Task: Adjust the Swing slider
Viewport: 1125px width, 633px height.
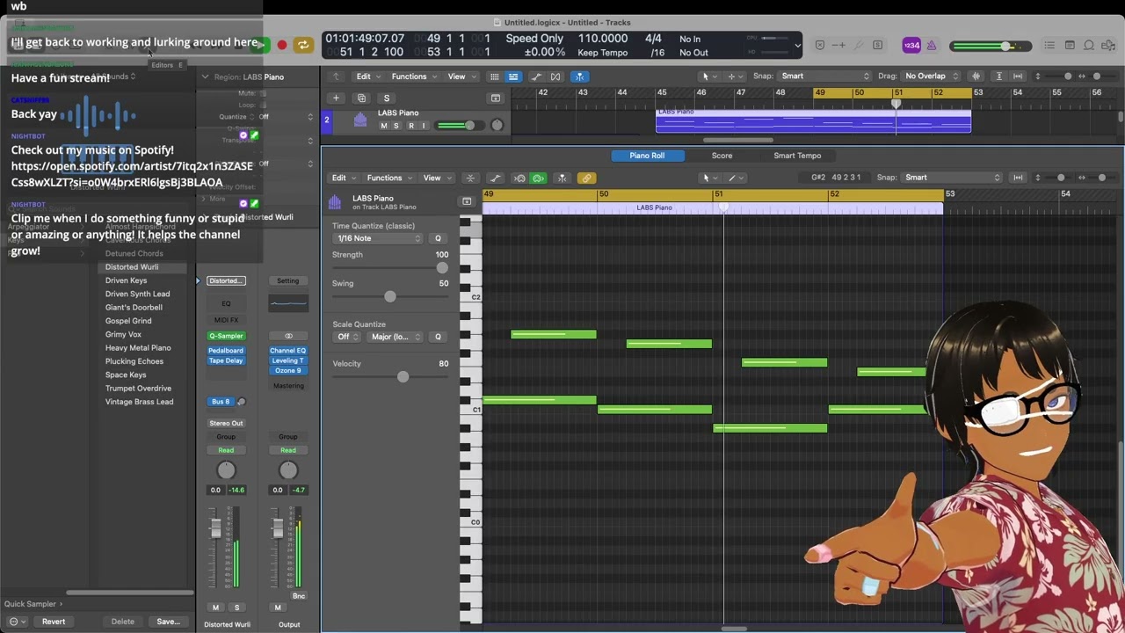Action: 389,296
